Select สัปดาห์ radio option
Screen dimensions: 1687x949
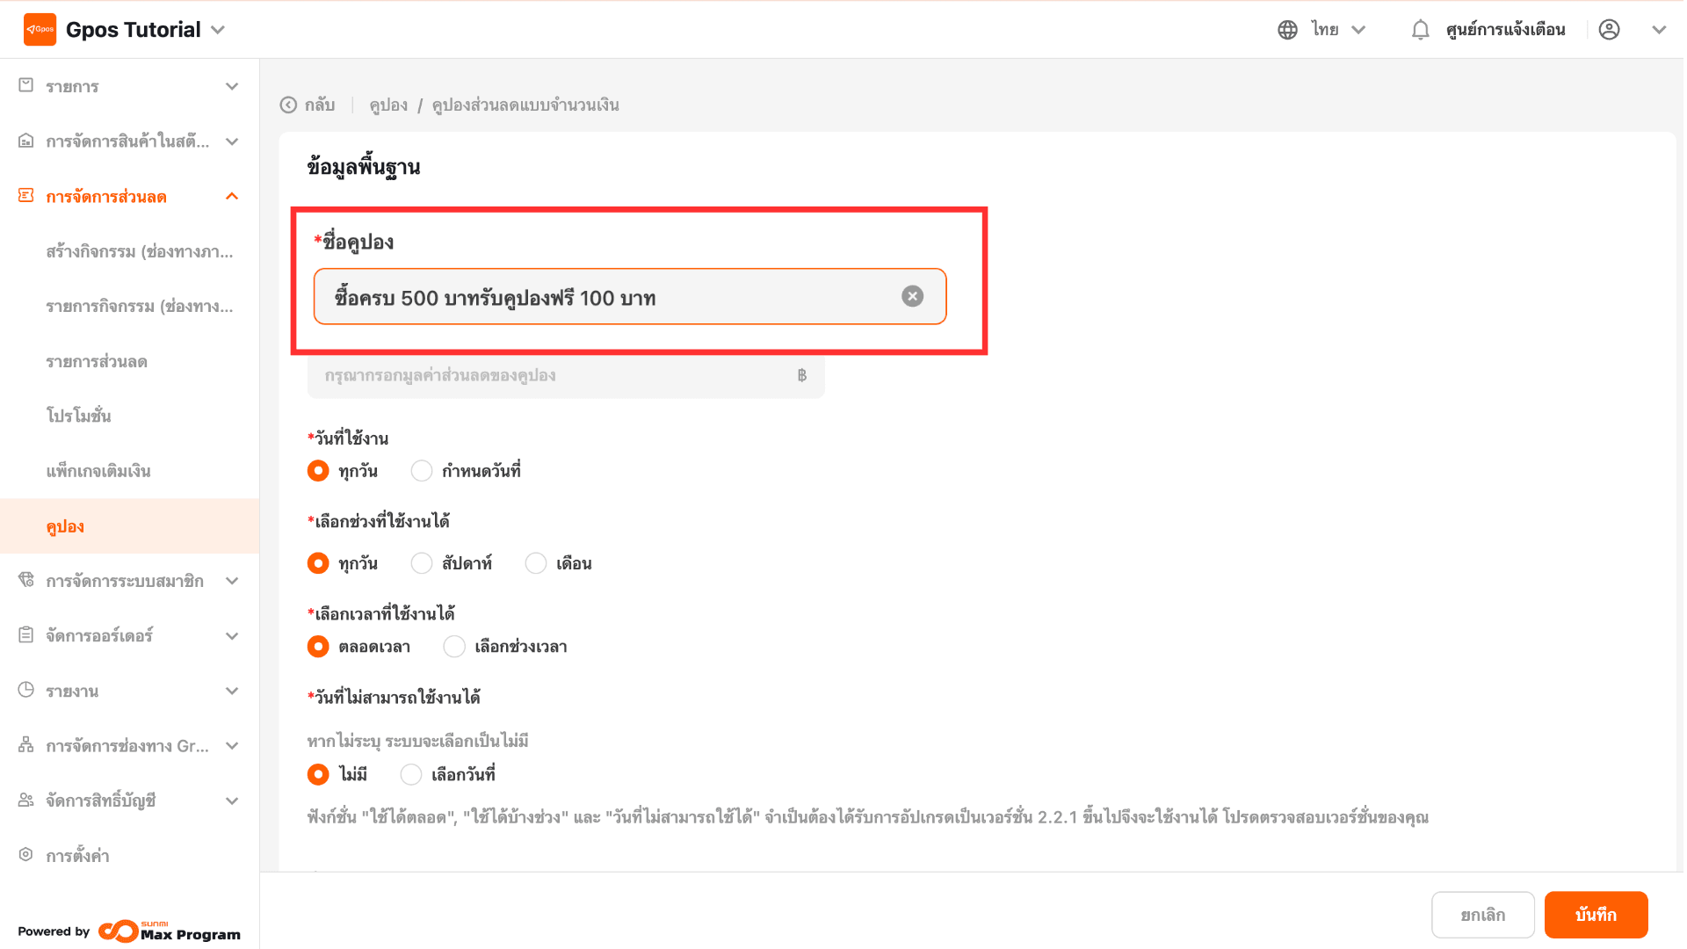click(422, 563)
